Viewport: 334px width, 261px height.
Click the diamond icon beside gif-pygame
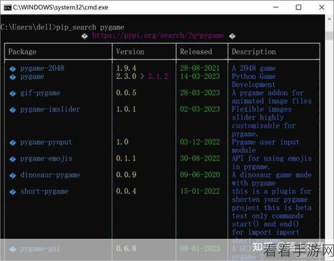(x=13, y=93)
